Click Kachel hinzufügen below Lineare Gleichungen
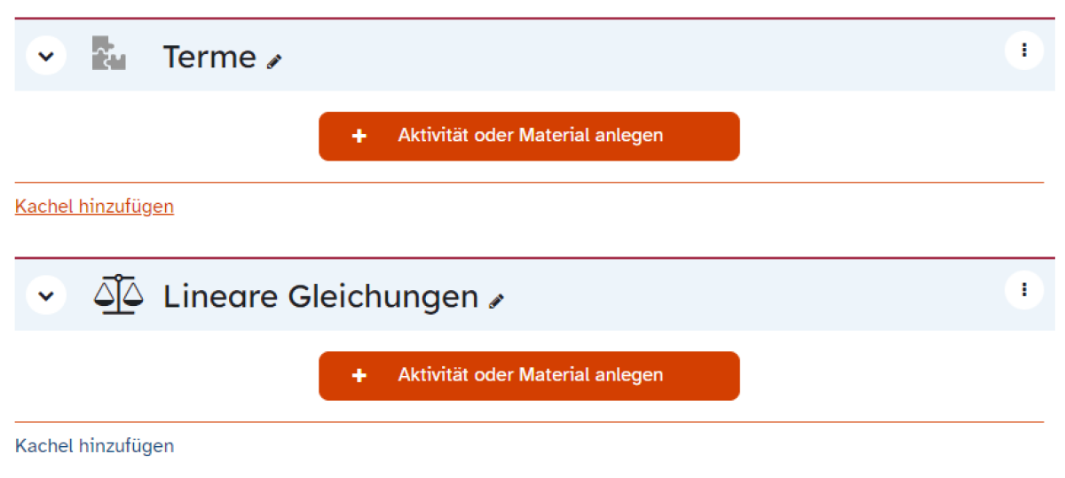1065x478 pixels. (x=94, y=445)
